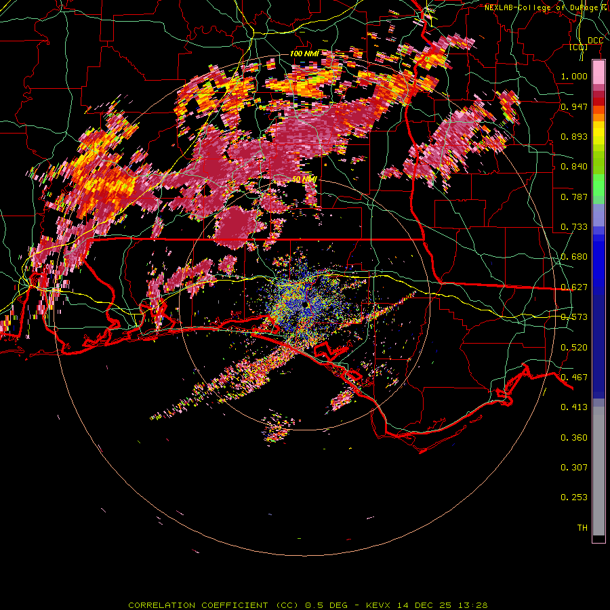Click the TH threshold label
The height and width of the screenshot is (610, 610).
(x=582, y=528)
